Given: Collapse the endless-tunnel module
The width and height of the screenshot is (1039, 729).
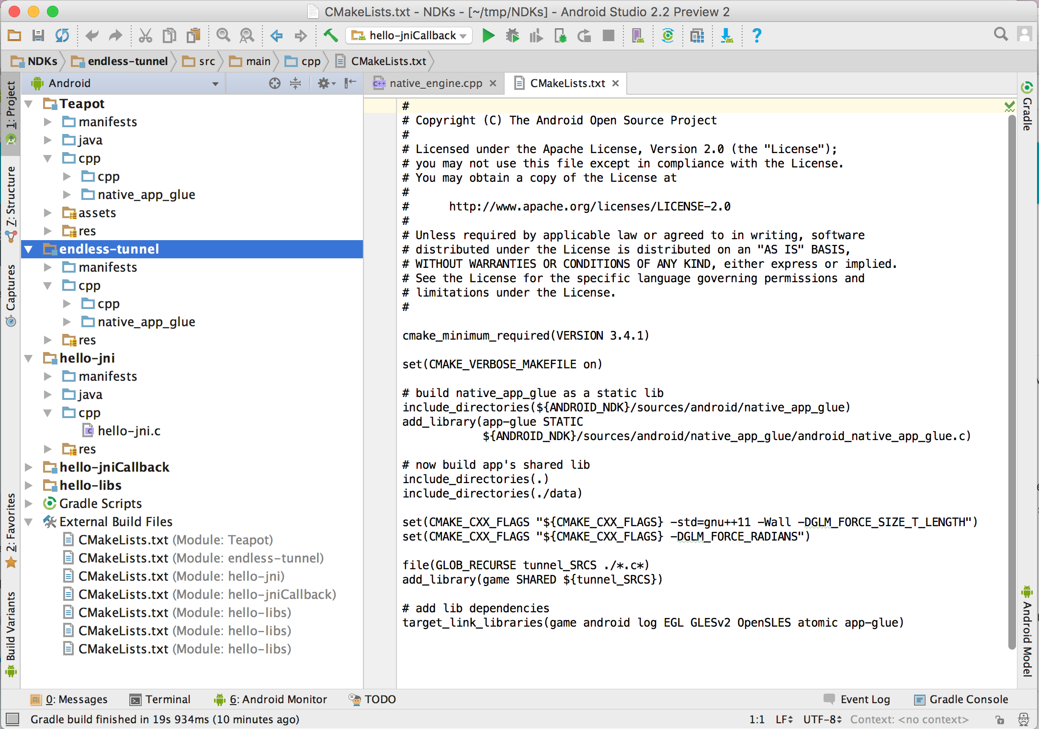Looking at the screenshot, I should [29, 249].
